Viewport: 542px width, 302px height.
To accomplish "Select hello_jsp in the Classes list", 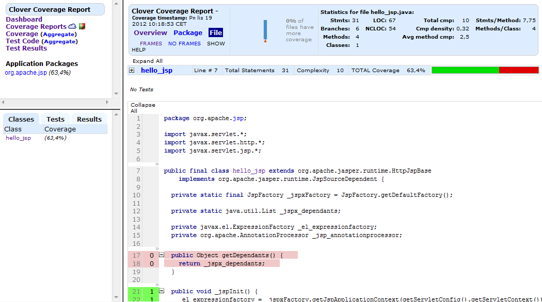I will click(18, 138).
